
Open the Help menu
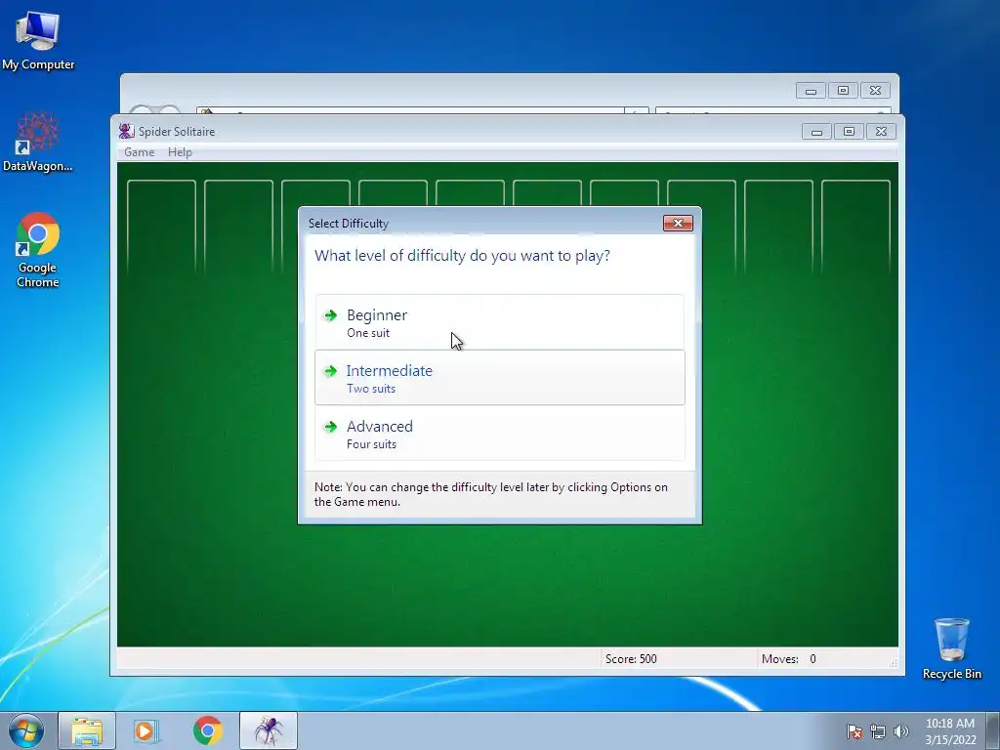(180, 152)
